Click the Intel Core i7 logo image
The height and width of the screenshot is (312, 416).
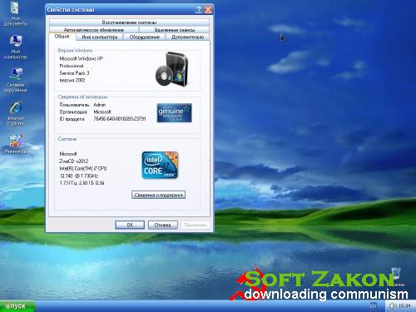pyautogui.click(x=160, y=165)
